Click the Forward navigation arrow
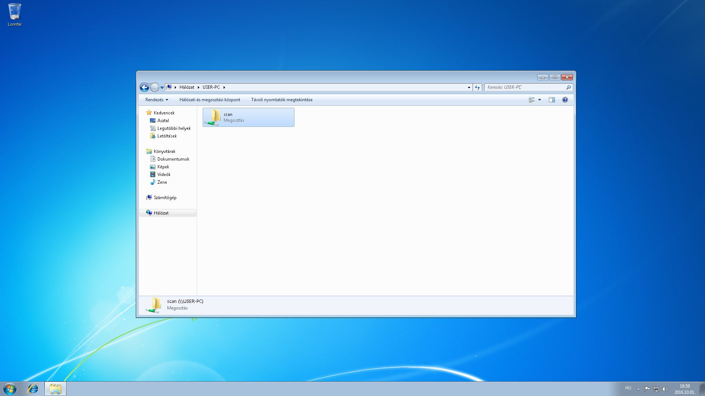 pyautogui.click(x=155, y=87)
